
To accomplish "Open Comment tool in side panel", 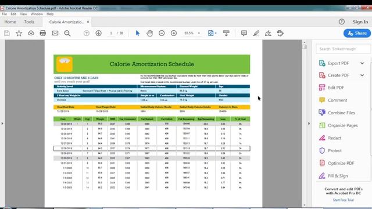I will tap(337, 100).
